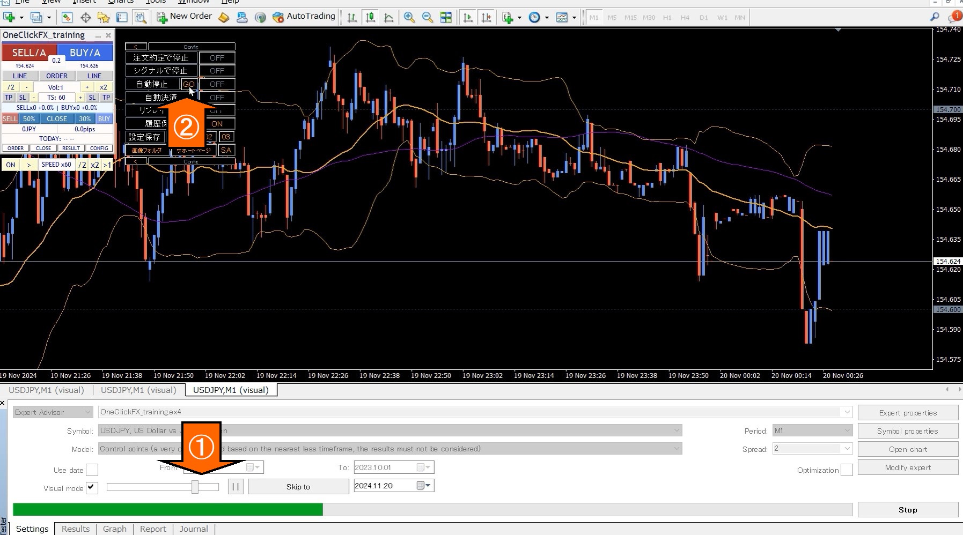Click the AutoTrading toolbar button
This screenshot has width=963, height=535.
(304, 17)
